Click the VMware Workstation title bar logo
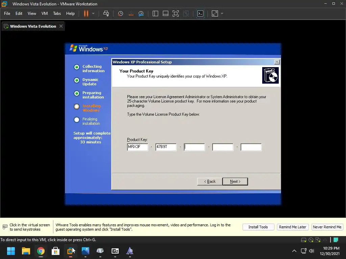This screenshot has height=259, width=346. pos(4,4)
